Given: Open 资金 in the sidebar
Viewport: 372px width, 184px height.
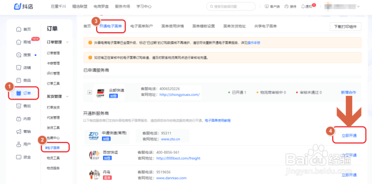Looking at the screenshot, I should (23, 157).
